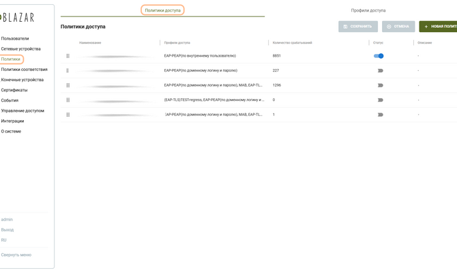Click the Профили доступа column header
The height and width of the screenshot is (273, 457).
(177, 42)
